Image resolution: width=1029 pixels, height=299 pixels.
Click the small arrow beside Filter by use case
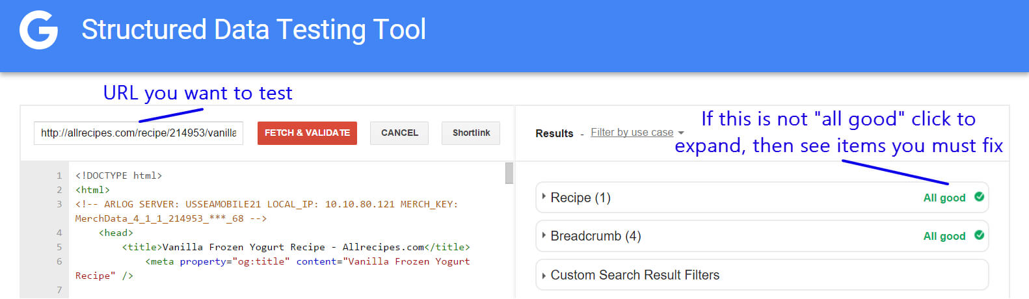(681, 133)
